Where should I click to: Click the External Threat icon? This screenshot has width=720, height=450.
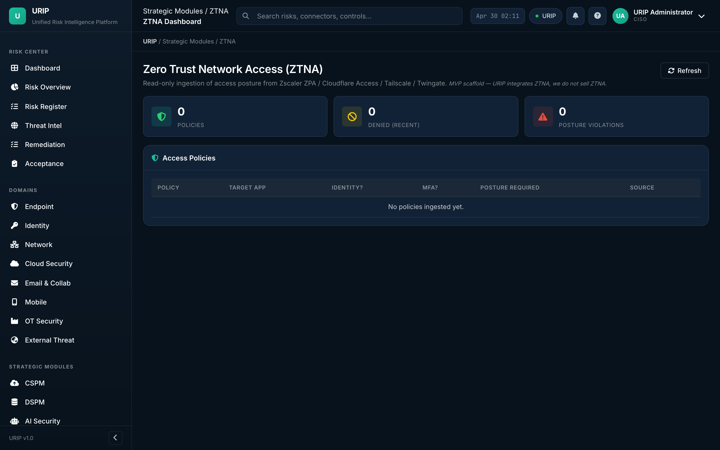14,340
